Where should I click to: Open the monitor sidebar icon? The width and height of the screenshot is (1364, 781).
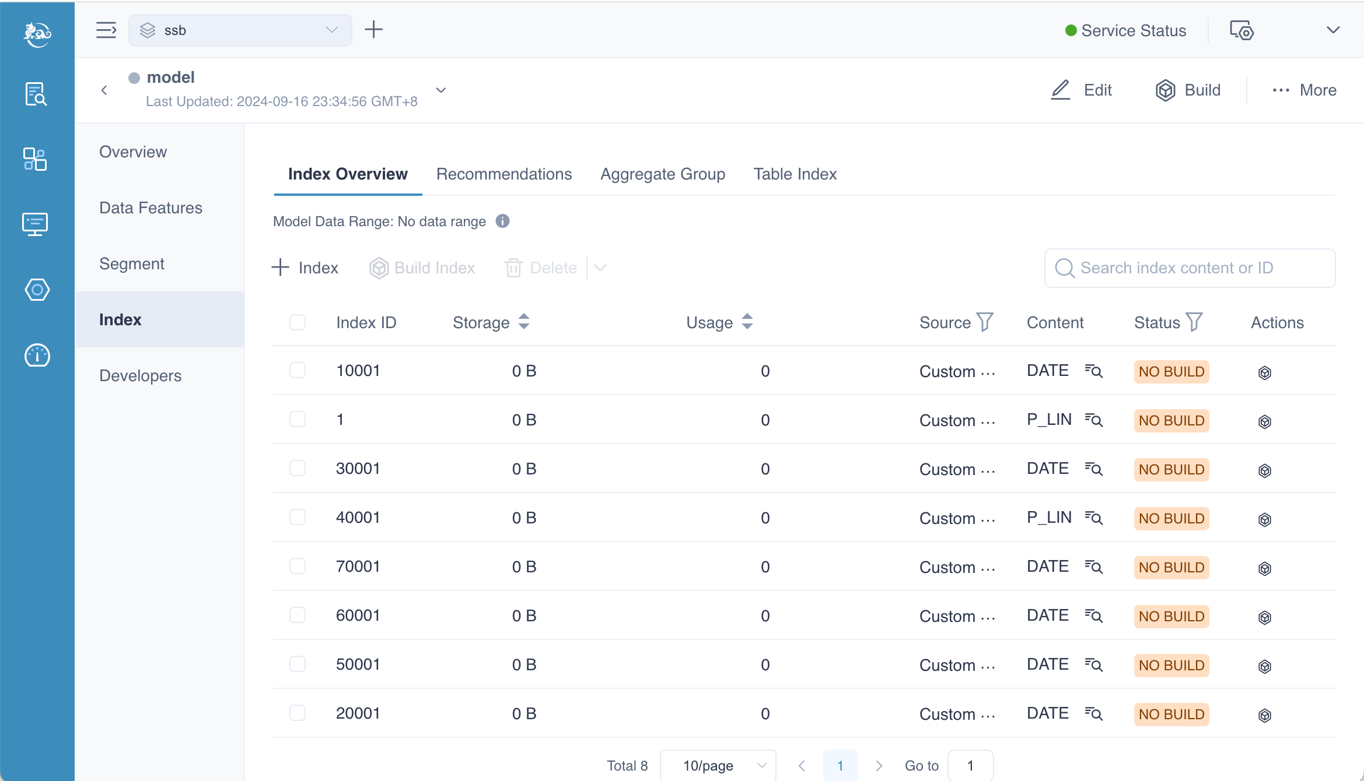click(35, 224)
